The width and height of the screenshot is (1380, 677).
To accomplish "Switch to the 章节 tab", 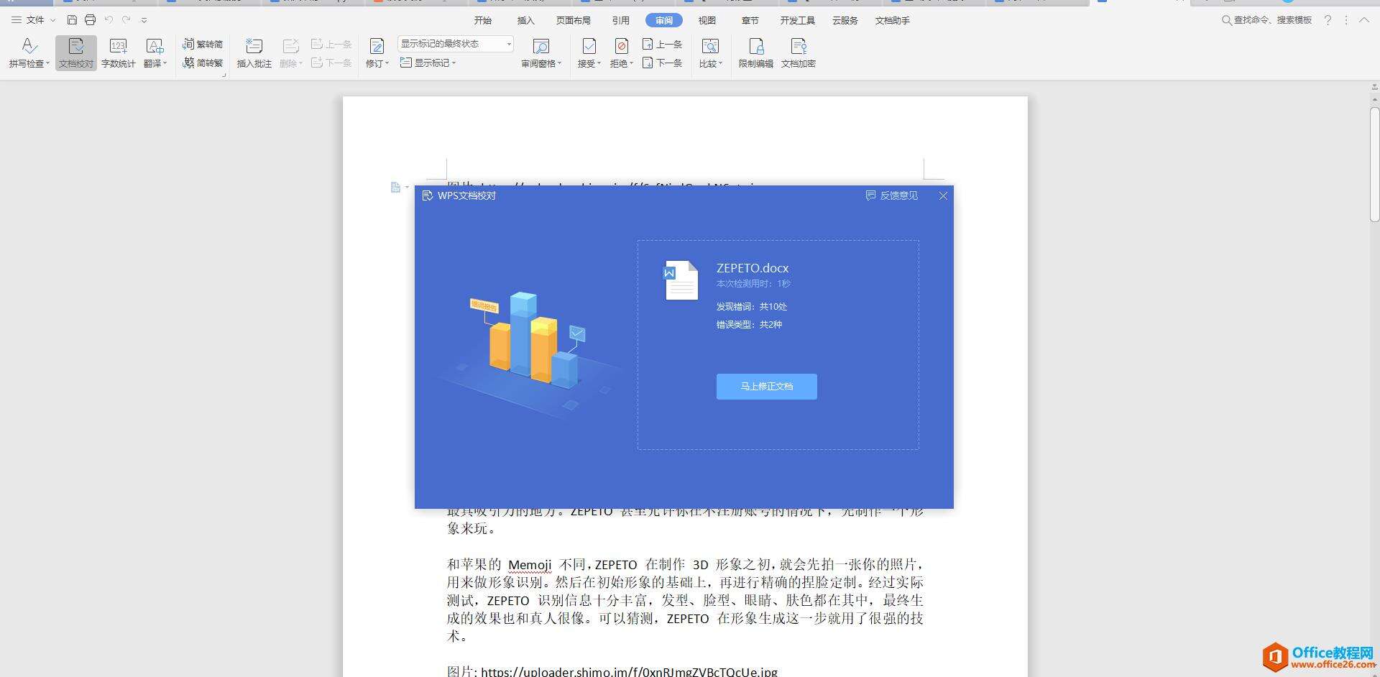I will (x=750, y=21).
